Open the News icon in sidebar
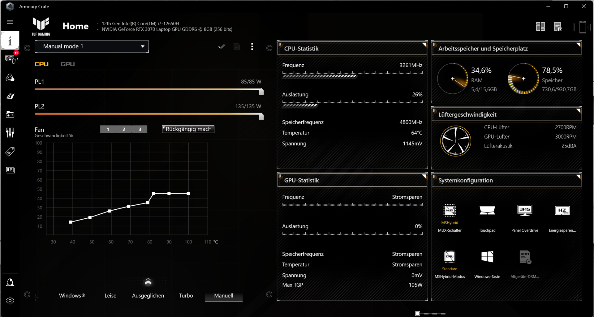The width and height of the screenshot is (594, 317). click(x=10, y=170)
